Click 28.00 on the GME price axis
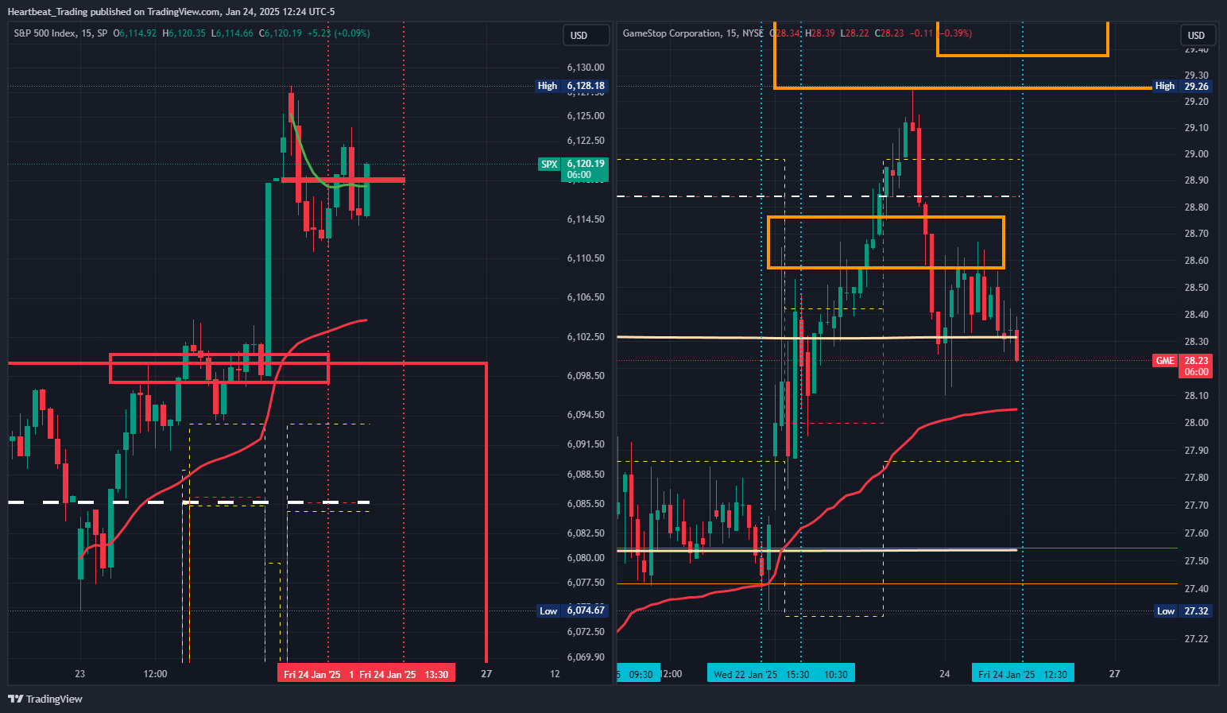The height and width of the screenshot is (713, 1227). click(x=1196, y=423)
